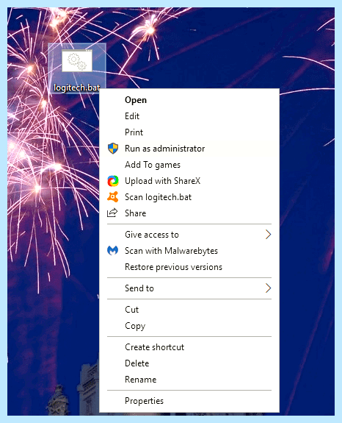Select Print in the context menu
This screenshot has height=423, width=342.
point(134,132)
